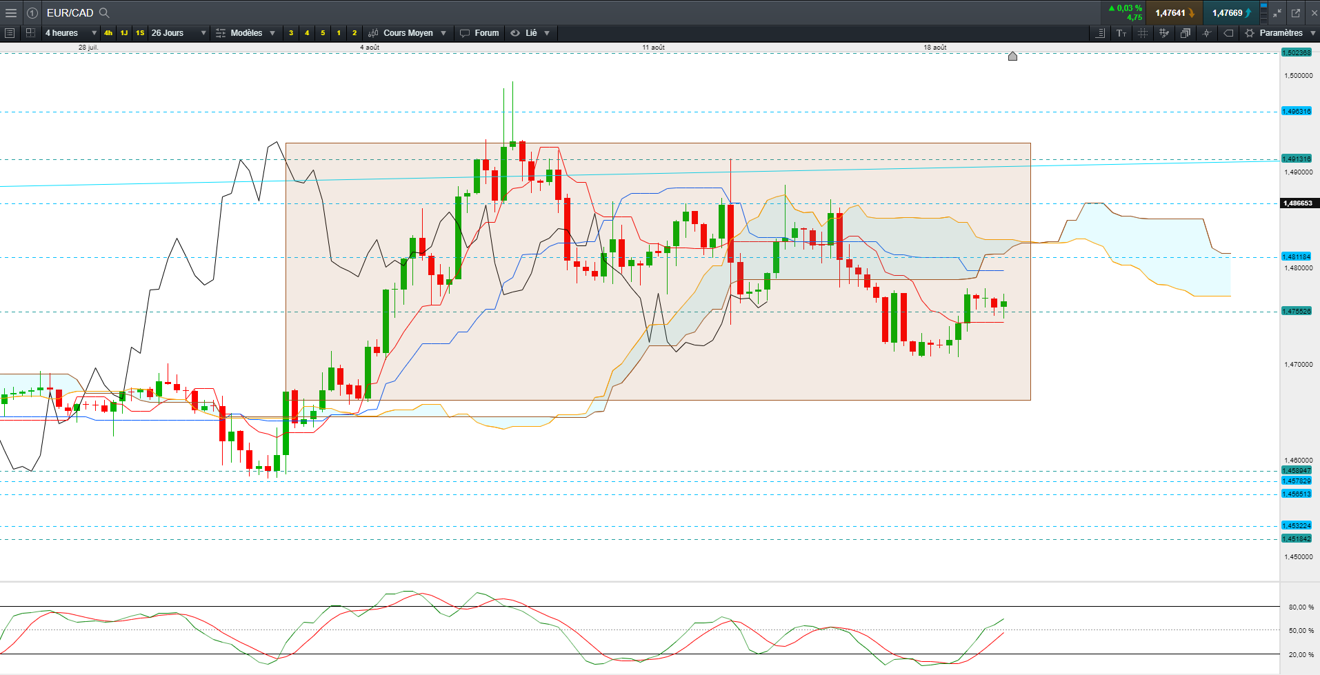The width and height of the screenshot is (1320, 675).
Task: Toggle the crosshair grid tool
Action: pyautogui.click(x=1143, y=33)
